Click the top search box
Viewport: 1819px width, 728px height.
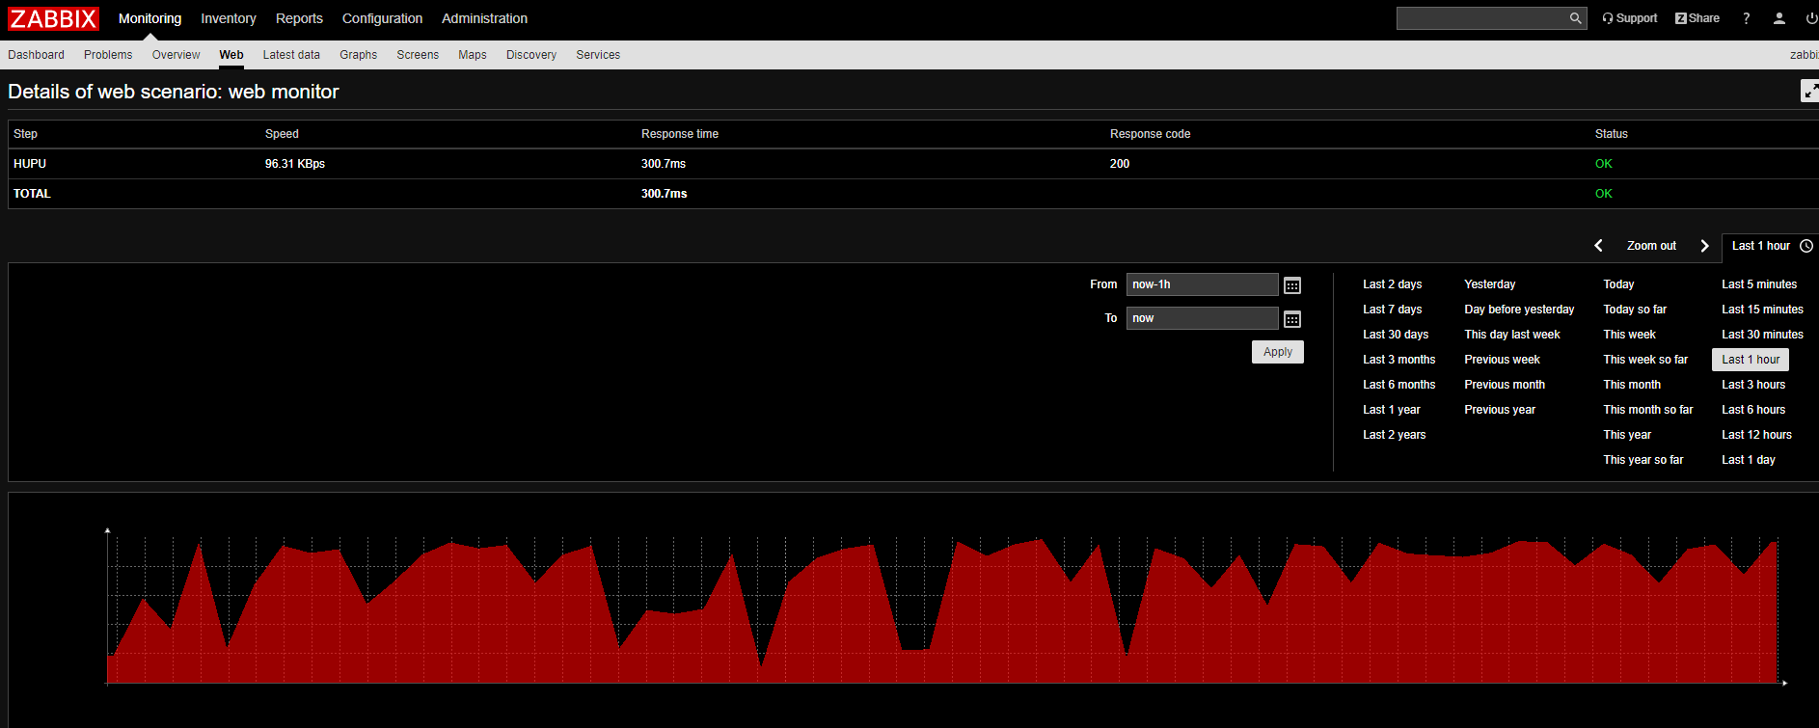click(x=1481, y=18)
